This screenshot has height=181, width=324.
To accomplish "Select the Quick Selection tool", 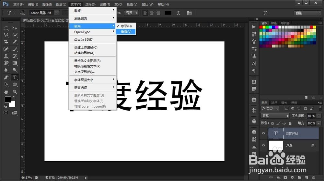I will [15, 35].
